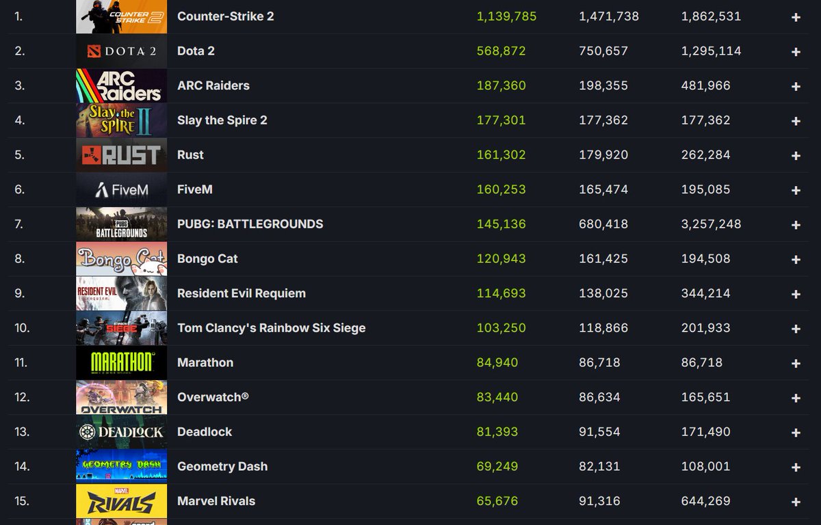Screen dimensions: 821x525
Task: Go to PUBG: BATTLEGROUNDS title link
Action: [x=250, y=224]
